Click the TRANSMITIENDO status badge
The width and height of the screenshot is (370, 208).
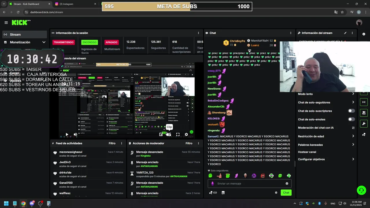click(x=64, y=42)
